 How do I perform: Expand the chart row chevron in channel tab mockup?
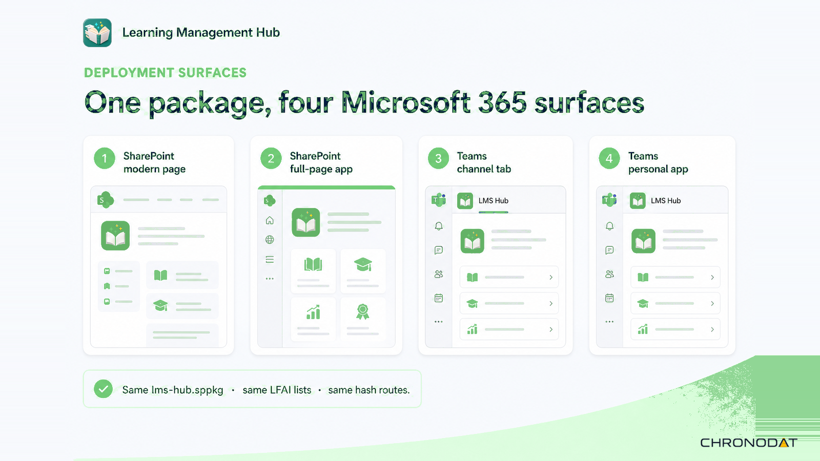click(551, 329)
